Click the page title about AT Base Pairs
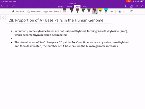Image resolution: width=145 pixels, height=109 pixels. (56, 20)
